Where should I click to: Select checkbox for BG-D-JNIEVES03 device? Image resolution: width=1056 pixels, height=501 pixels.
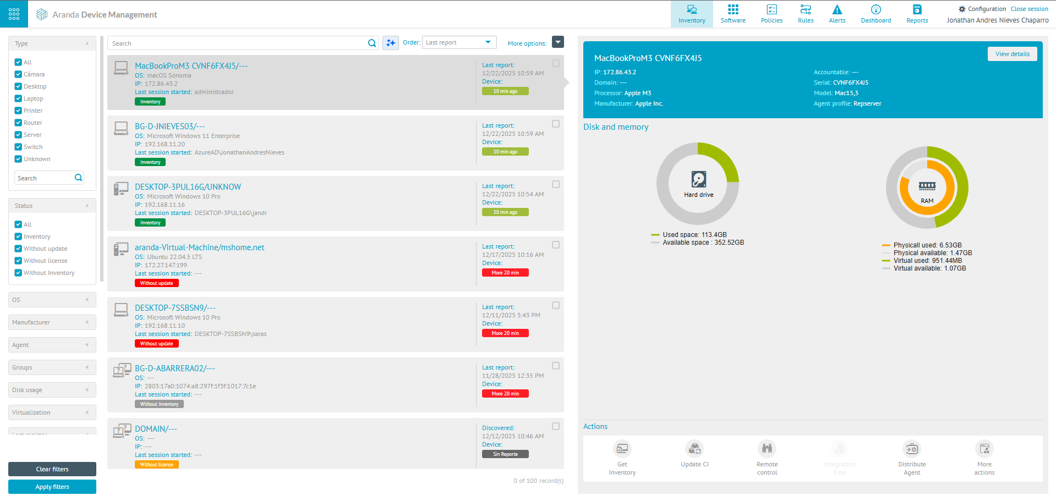(x=556, y=124)
